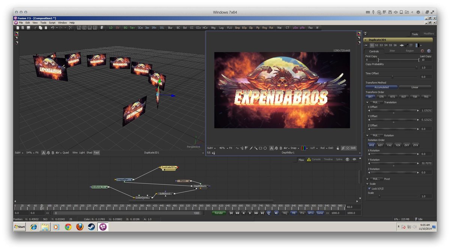Add a Text+ tool with Txt+ button
This screenshot has height=250, width=450.
point(132,28)
